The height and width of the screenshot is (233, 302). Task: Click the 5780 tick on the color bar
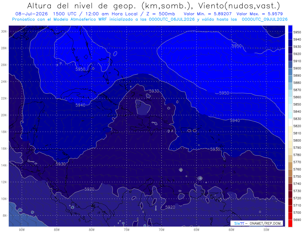pos(297,155)
